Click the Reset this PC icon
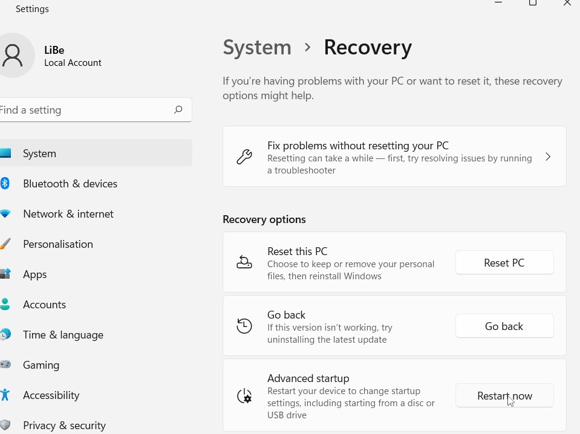The image size is (580, 434). click(x=244, y=263)
